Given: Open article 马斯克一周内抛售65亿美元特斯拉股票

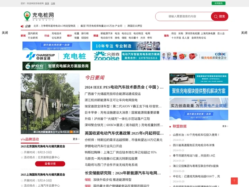Looking at the screenshot, I should (x=111, y=159).
